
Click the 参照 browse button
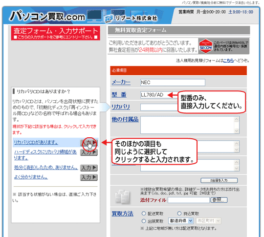pos(219,200)
